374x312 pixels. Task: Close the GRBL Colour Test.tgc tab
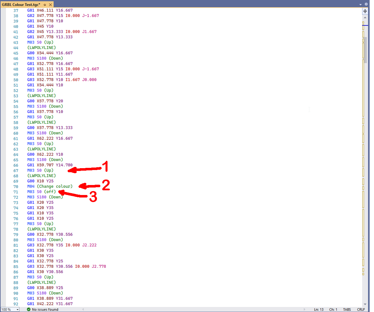coord(50,5)
